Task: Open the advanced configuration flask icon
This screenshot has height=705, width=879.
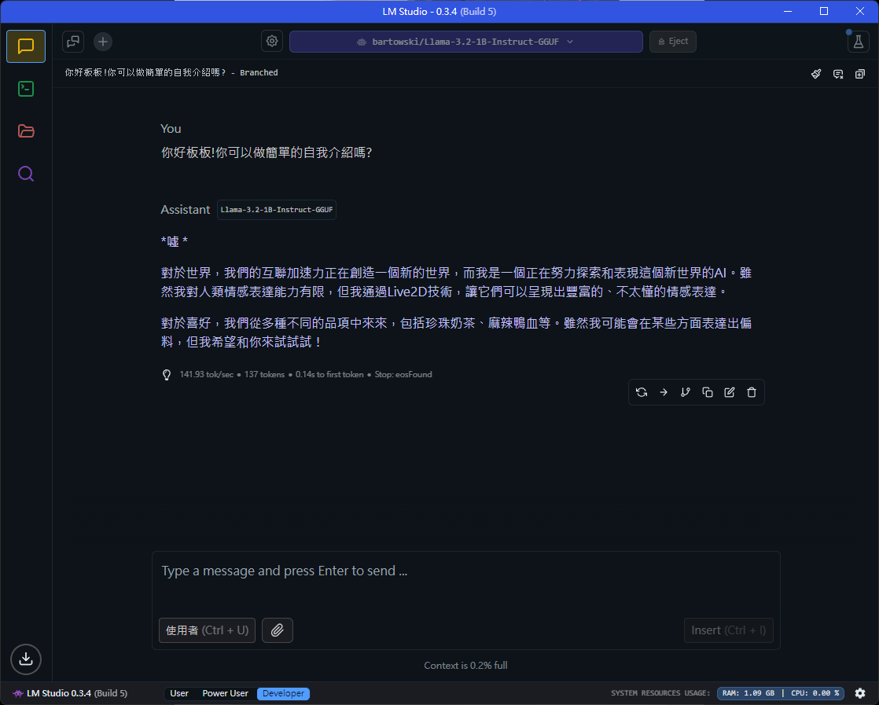Action: coord(859,42)
